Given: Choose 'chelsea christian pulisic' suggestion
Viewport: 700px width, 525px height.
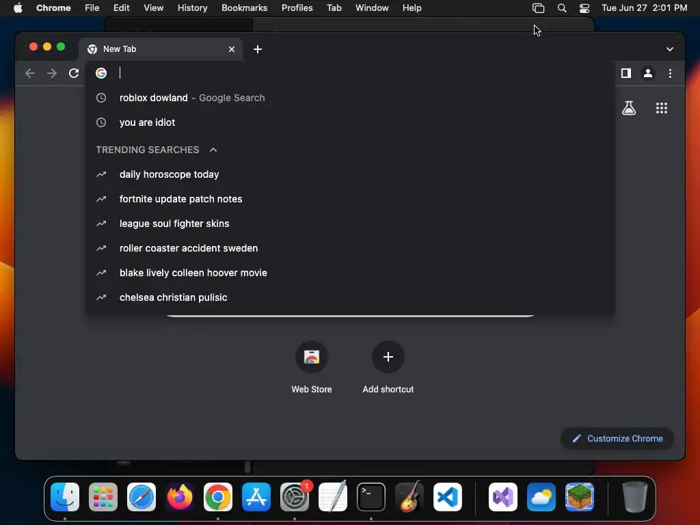Looking at the screenshot, I should coord(350,297).
